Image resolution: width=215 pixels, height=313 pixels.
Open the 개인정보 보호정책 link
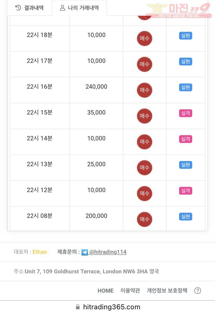(167, 290)
